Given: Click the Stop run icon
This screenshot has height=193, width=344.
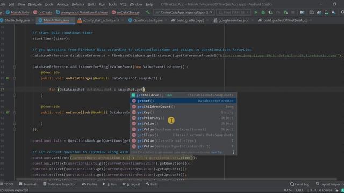Looking at the screenshot, I should [x=292, y=12].
